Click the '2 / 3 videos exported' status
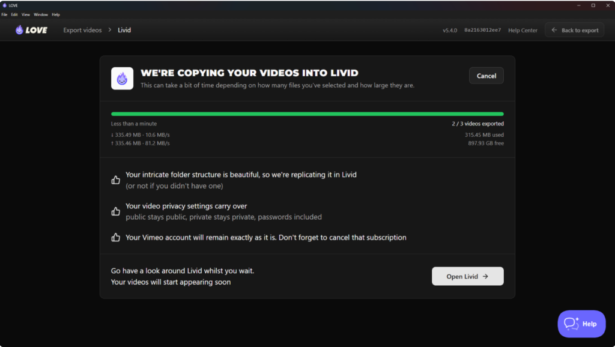 point(477,124)
